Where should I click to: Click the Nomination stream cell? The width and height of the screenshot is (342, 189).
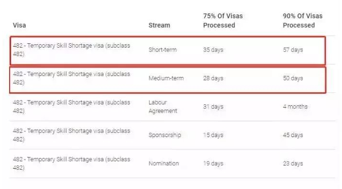pos(164,164)
